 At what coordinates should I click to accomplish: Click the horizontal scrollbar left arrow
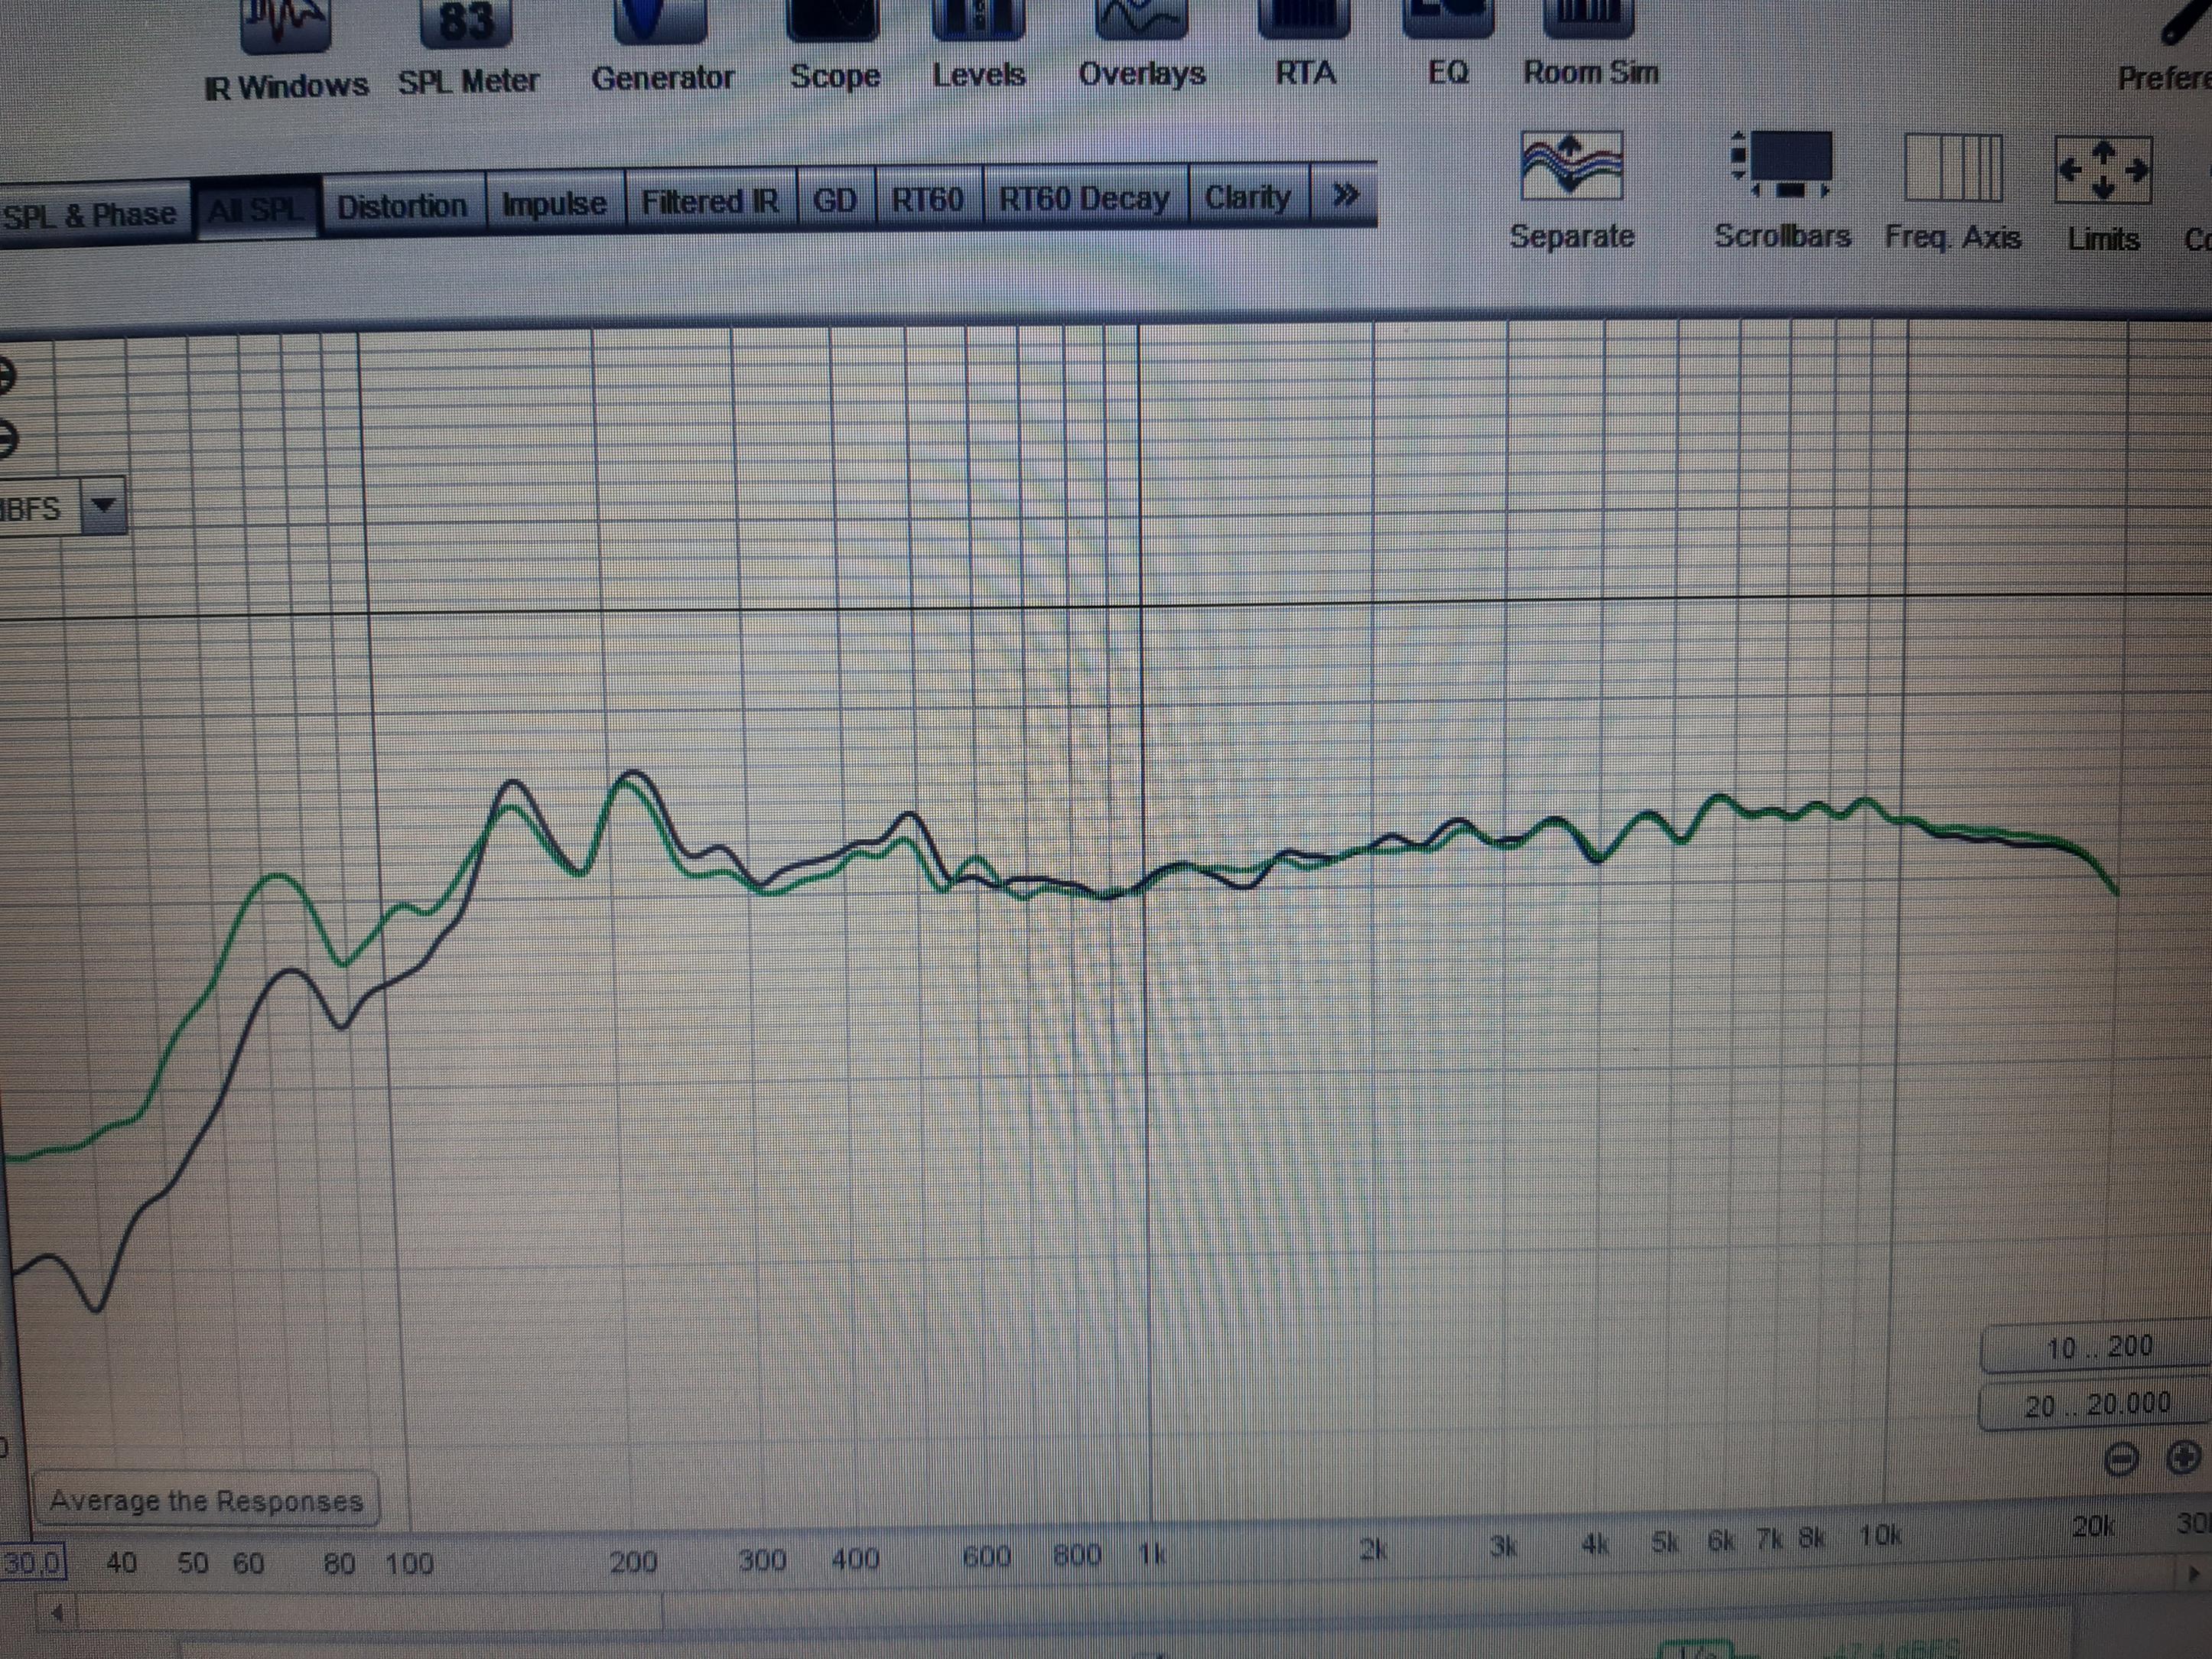tap(57, 1612)
